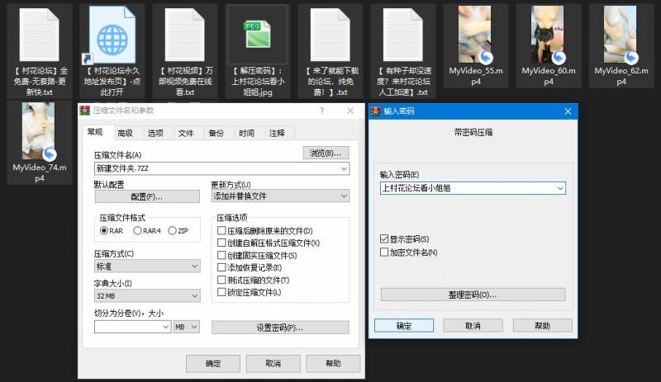Click the question mark help icon in title bar
Image resolution: width=661 pixels, height=382 pixels.
(322, 111)
